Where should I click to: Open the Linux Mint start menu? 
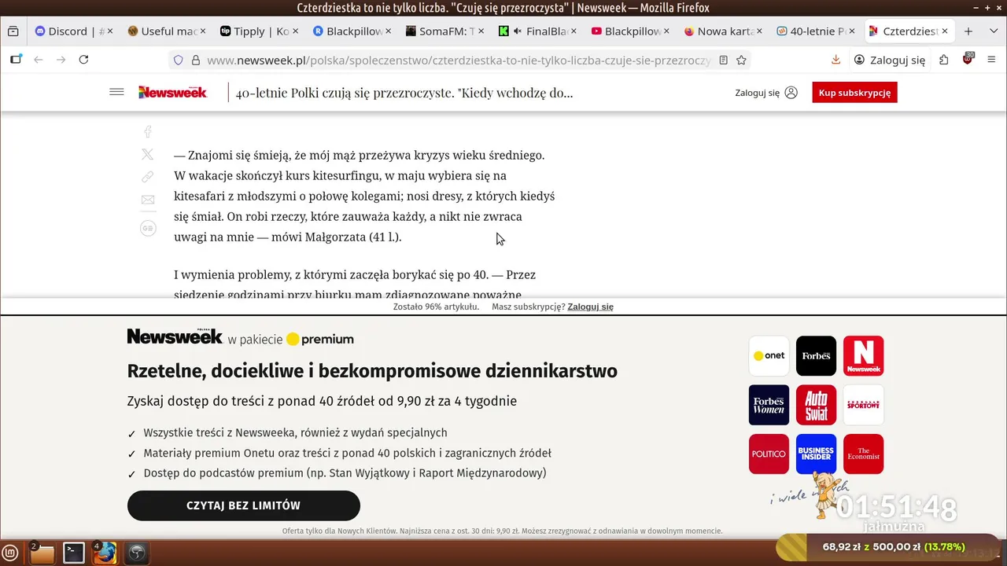point(10,553)
